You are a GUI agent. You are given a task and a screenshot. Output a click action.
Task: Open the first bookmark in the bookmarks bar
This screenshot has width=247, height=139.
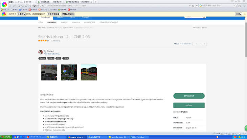(x=5, y=9)
